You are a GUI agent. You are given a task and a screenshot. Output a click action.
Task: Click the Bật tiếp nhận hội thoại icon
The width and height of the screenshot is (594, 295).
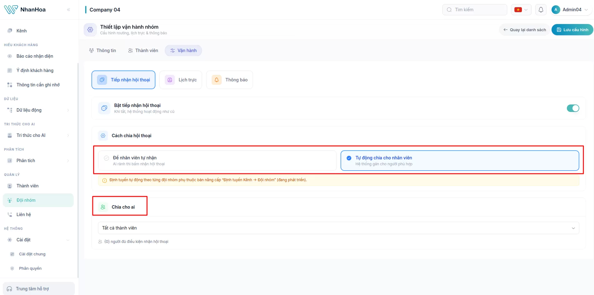pos(104,108)
